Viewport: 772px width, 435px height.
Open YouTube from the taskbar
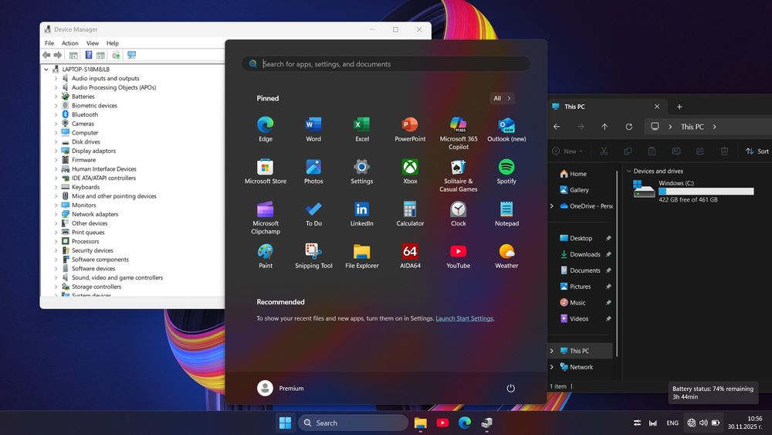pos(442,423)
